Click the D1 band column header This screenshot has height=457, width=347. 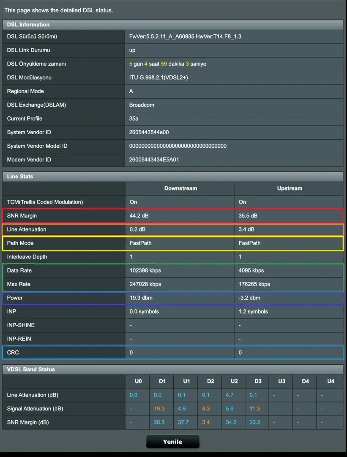tap(162, 381)
